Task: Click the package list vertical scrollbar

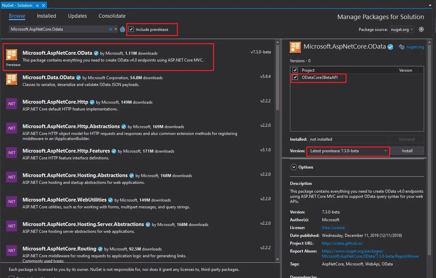Action: 278,78
